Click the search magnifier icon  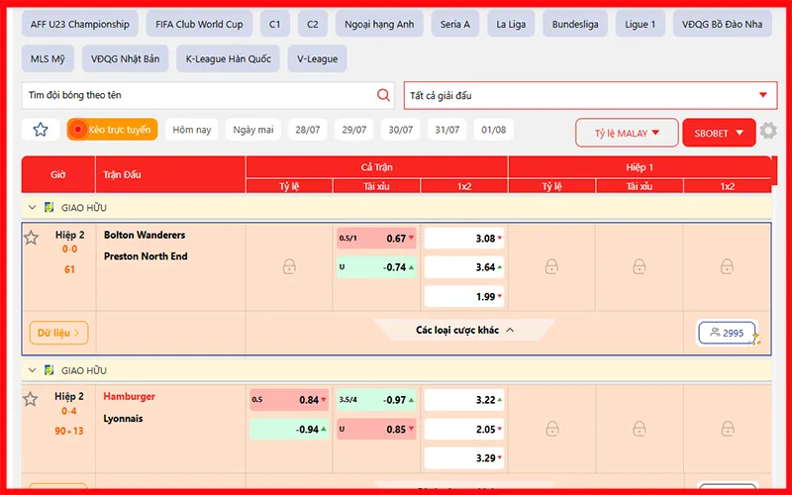[383, 95]
